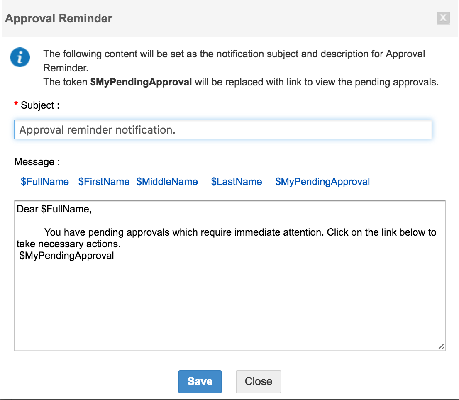Insert the $FirstName token
The width and height of the screenshot is (459, 400).
pyautogui.click(x=104, y=182)
